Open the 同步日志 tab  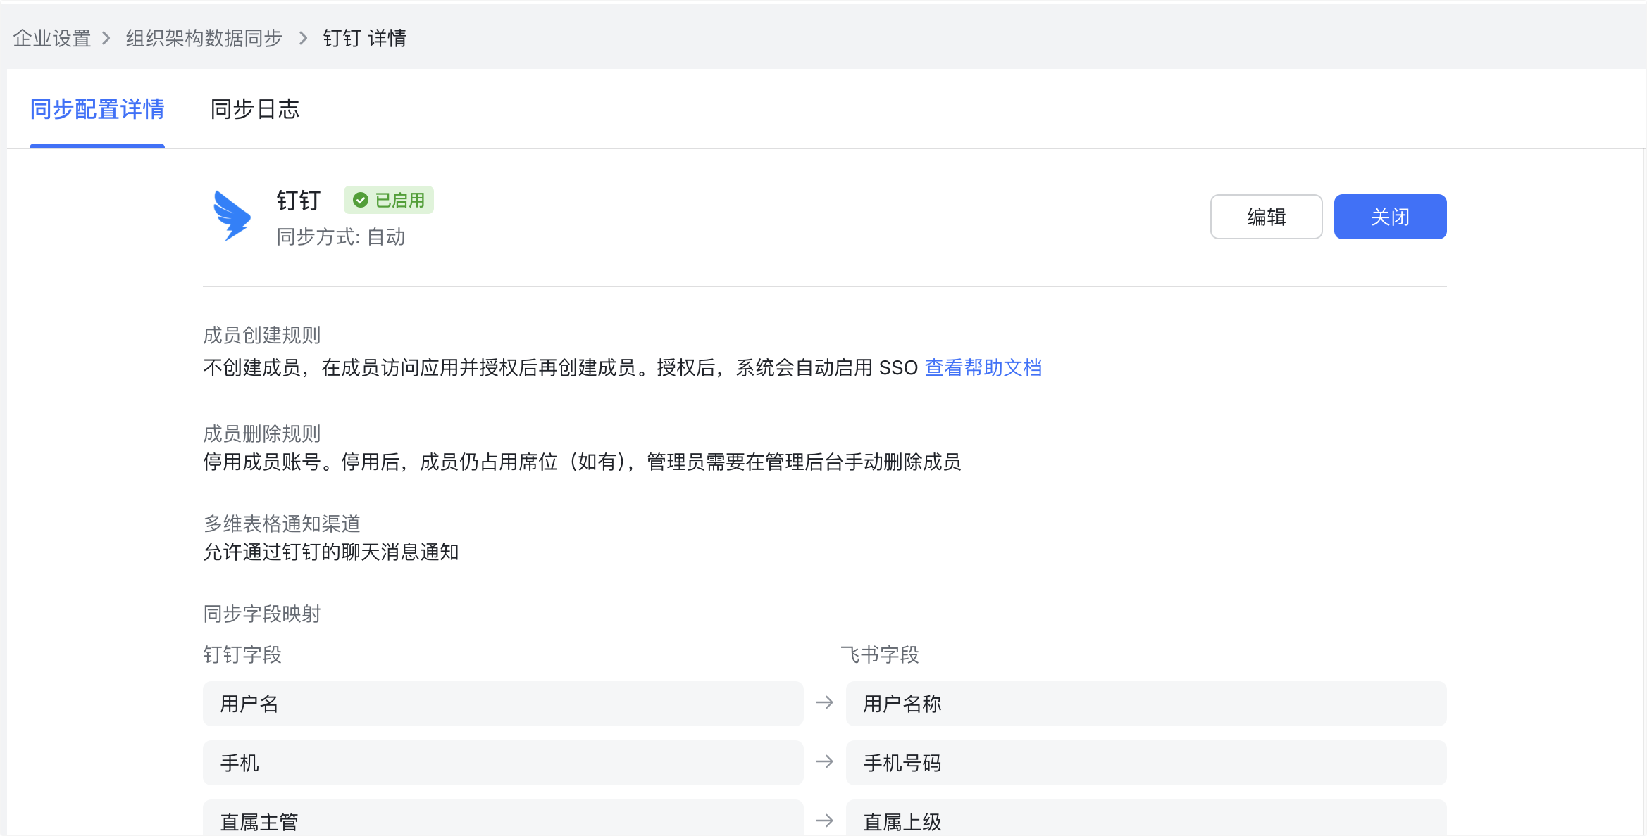255,109
